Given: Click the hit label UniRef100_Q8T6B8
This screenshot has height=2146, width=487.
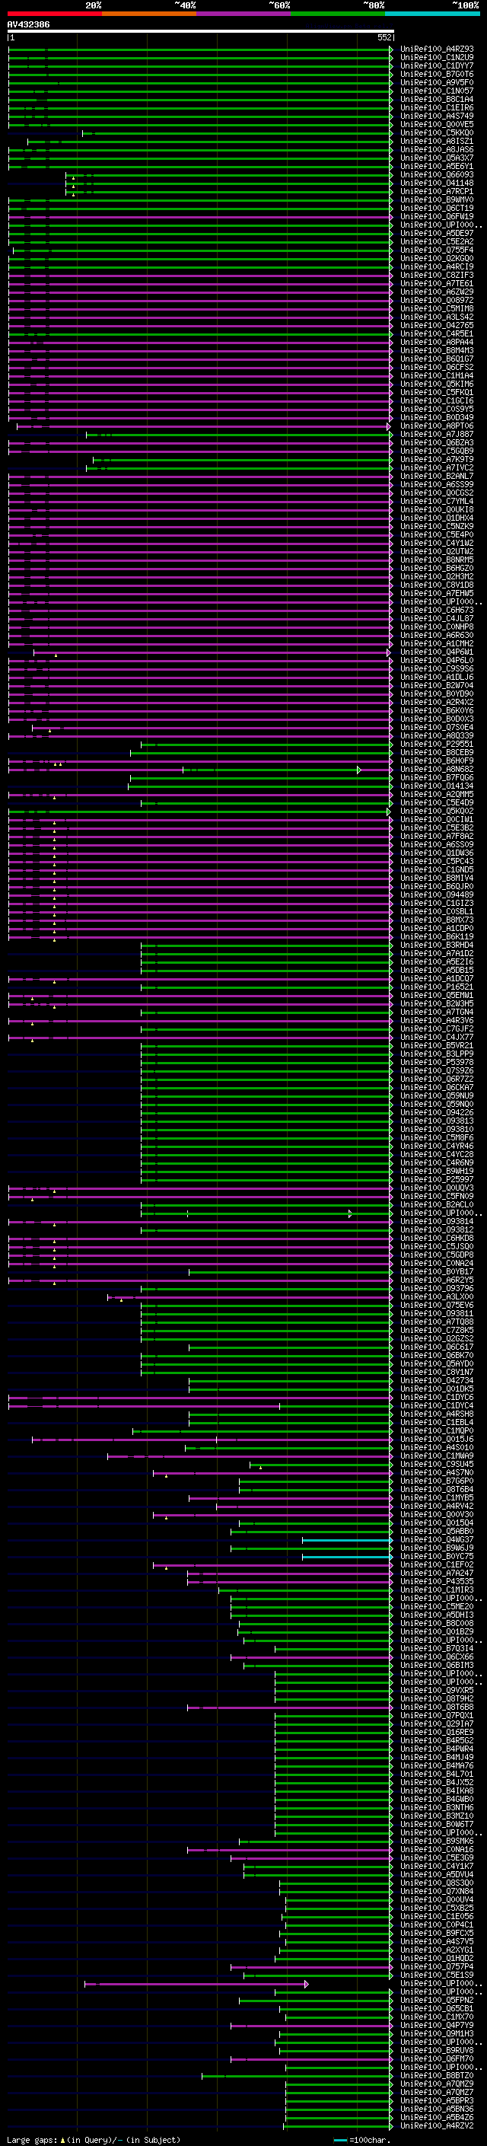Looking at the screenshot, I should click(x=436, y=1707).
